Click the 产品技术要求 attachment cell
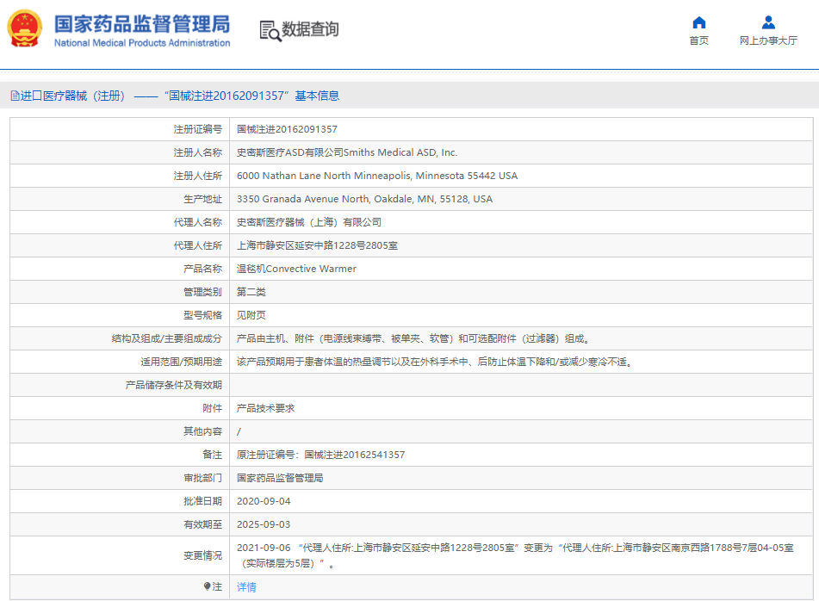Screen dimensions: 819x601 point(265,408)
